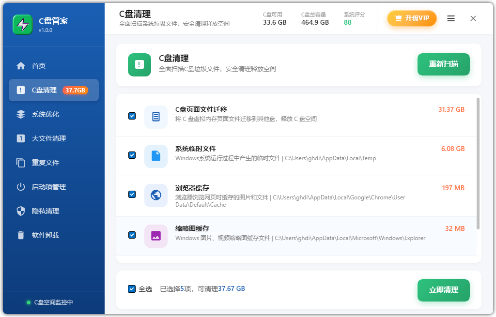Image resolution: width=496 pixels, height=317 pixels.
Task: Open the 隐私清理 section
Action: tap(54, 211)
